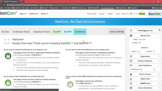
Task: Click the 3133441@gmail.com email validation entry
Action: pos(136,70)
